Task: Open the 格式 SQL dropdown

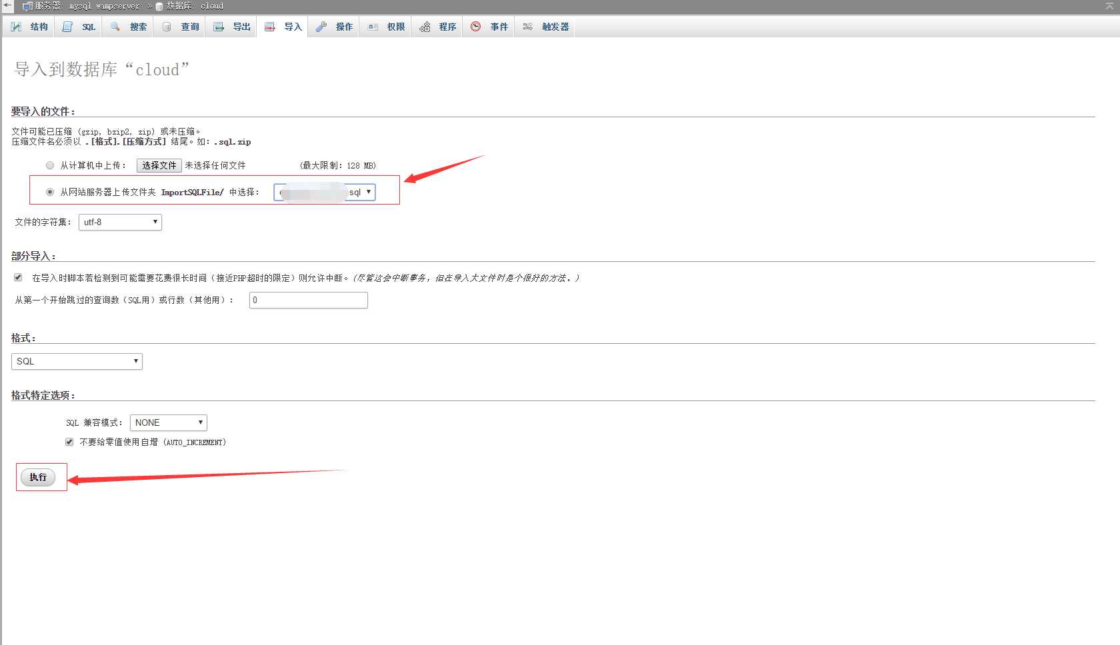Action: (77, 361)
